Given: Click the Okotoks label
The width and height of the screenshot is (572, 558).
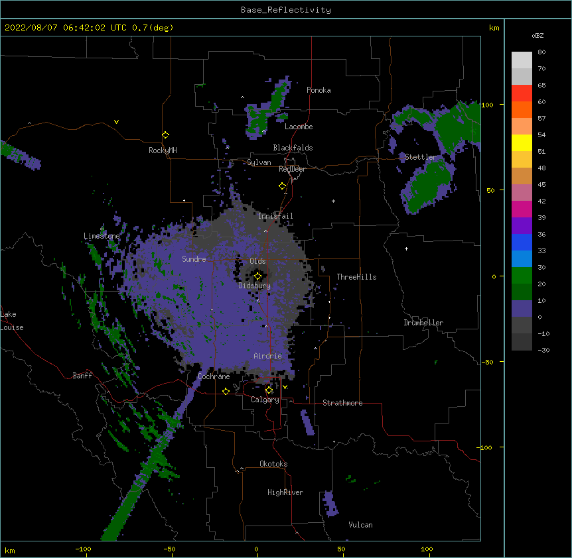Looking at the screenshot, I should 273,464.
